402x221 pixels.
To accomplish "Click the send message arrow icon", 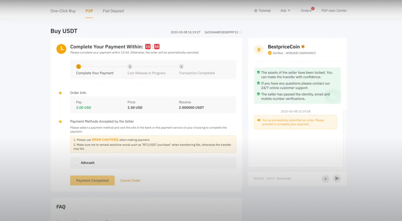I will coord(337,178).
